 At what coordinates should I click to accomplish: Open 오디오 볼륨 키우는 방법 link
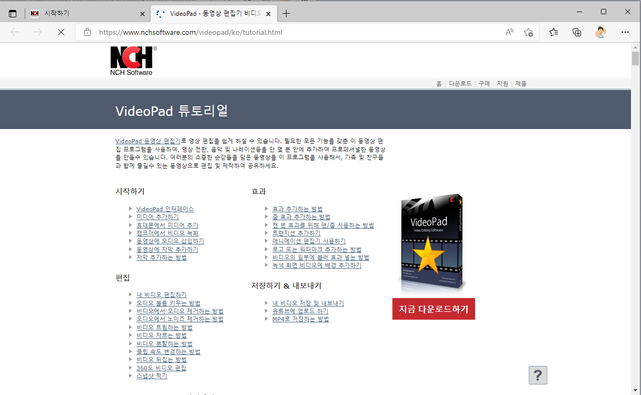tap(169, 303)
